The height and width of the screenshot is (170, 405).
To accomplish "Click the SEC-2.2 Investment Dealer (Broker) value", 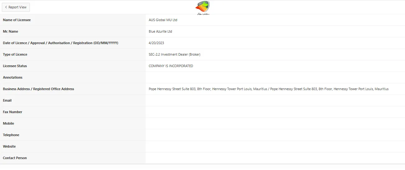I will coord(174,54).
